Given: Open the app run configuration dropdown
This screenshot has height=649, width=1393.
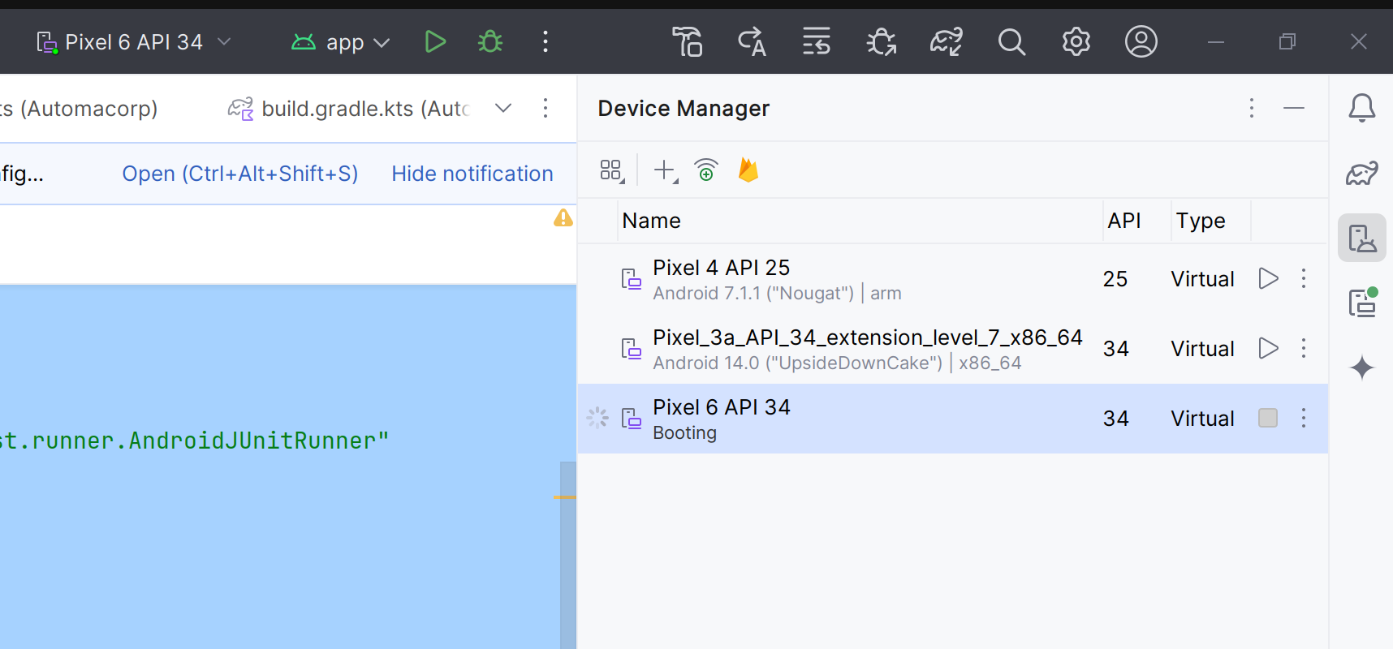Looking at the screenshot, I should pyautogui.click(x=341, y=41).
